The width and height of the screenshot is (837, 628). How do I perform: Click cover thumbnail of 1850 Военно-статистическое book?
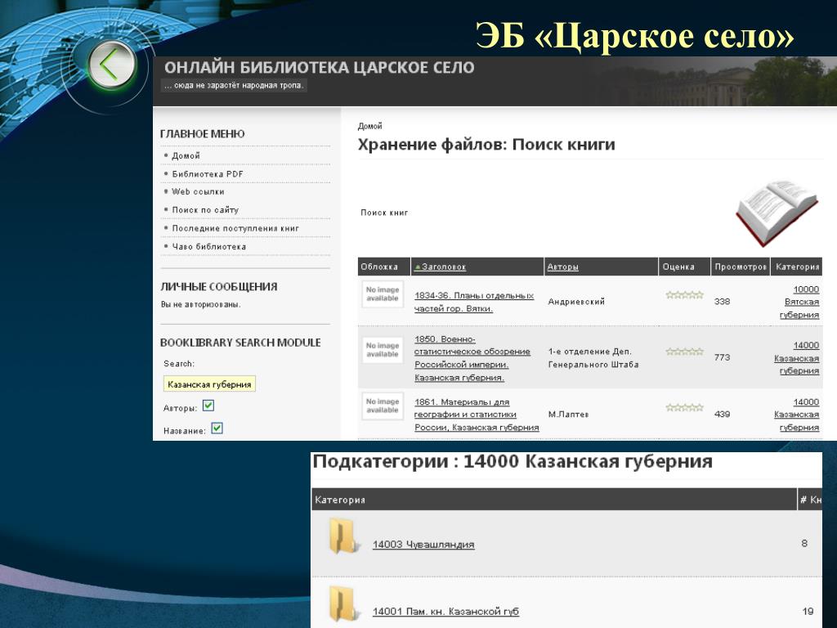383,350
